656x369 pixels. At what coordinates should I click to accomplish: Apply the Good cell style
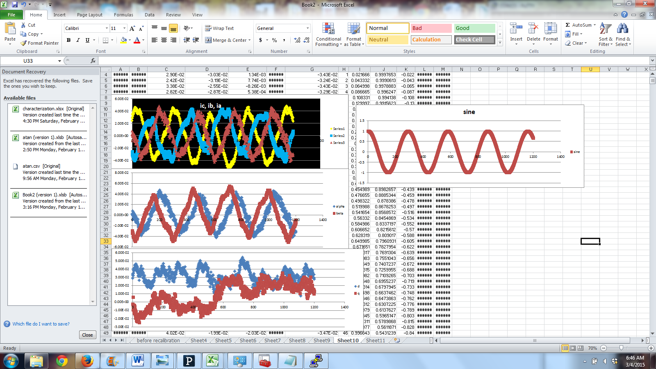(474, 28)
